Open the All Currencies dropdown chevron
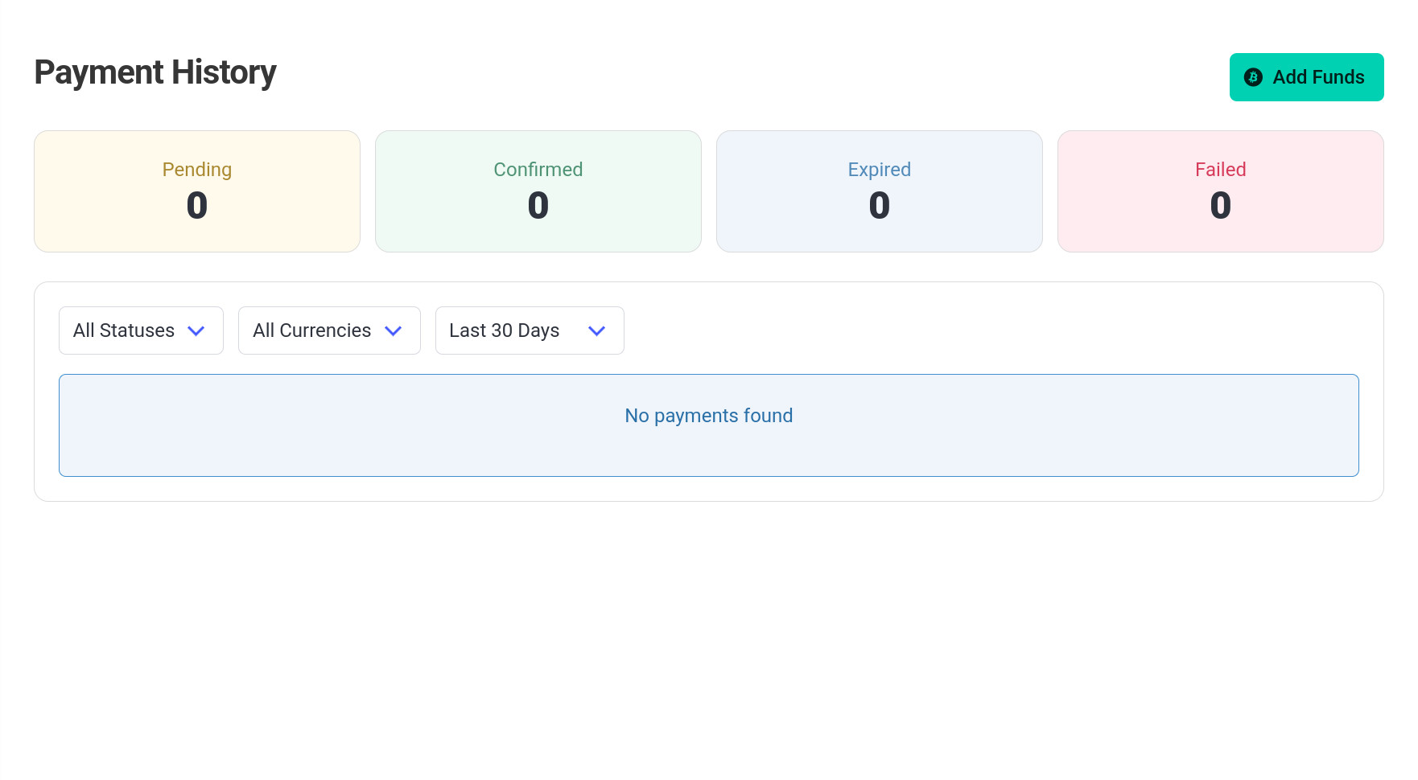The image size is (1418, 780). pos(394,330)
